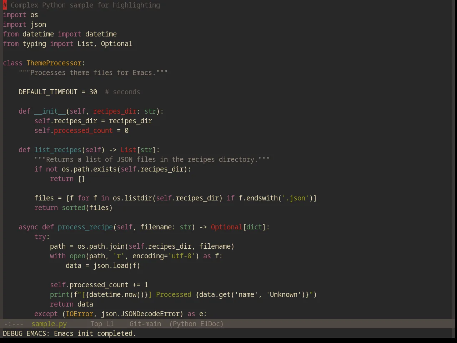
Task: Click the echo area message 'Emacs init completed.'
Action: 95,333
